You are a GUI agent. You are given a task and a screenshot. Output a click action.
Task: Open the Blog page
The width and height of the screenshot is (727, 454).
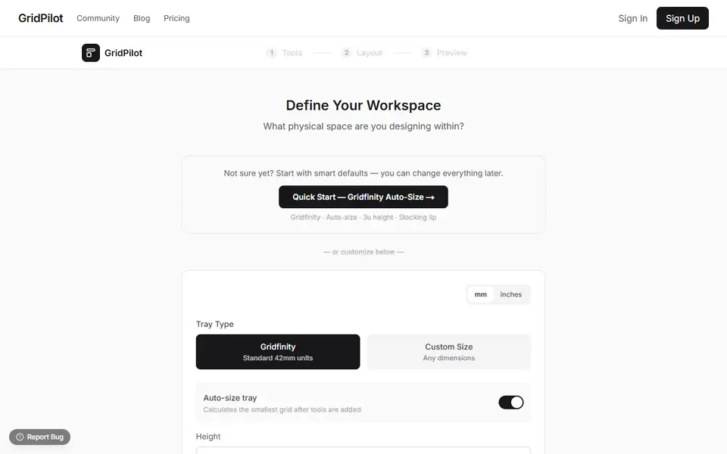(142, 18)
